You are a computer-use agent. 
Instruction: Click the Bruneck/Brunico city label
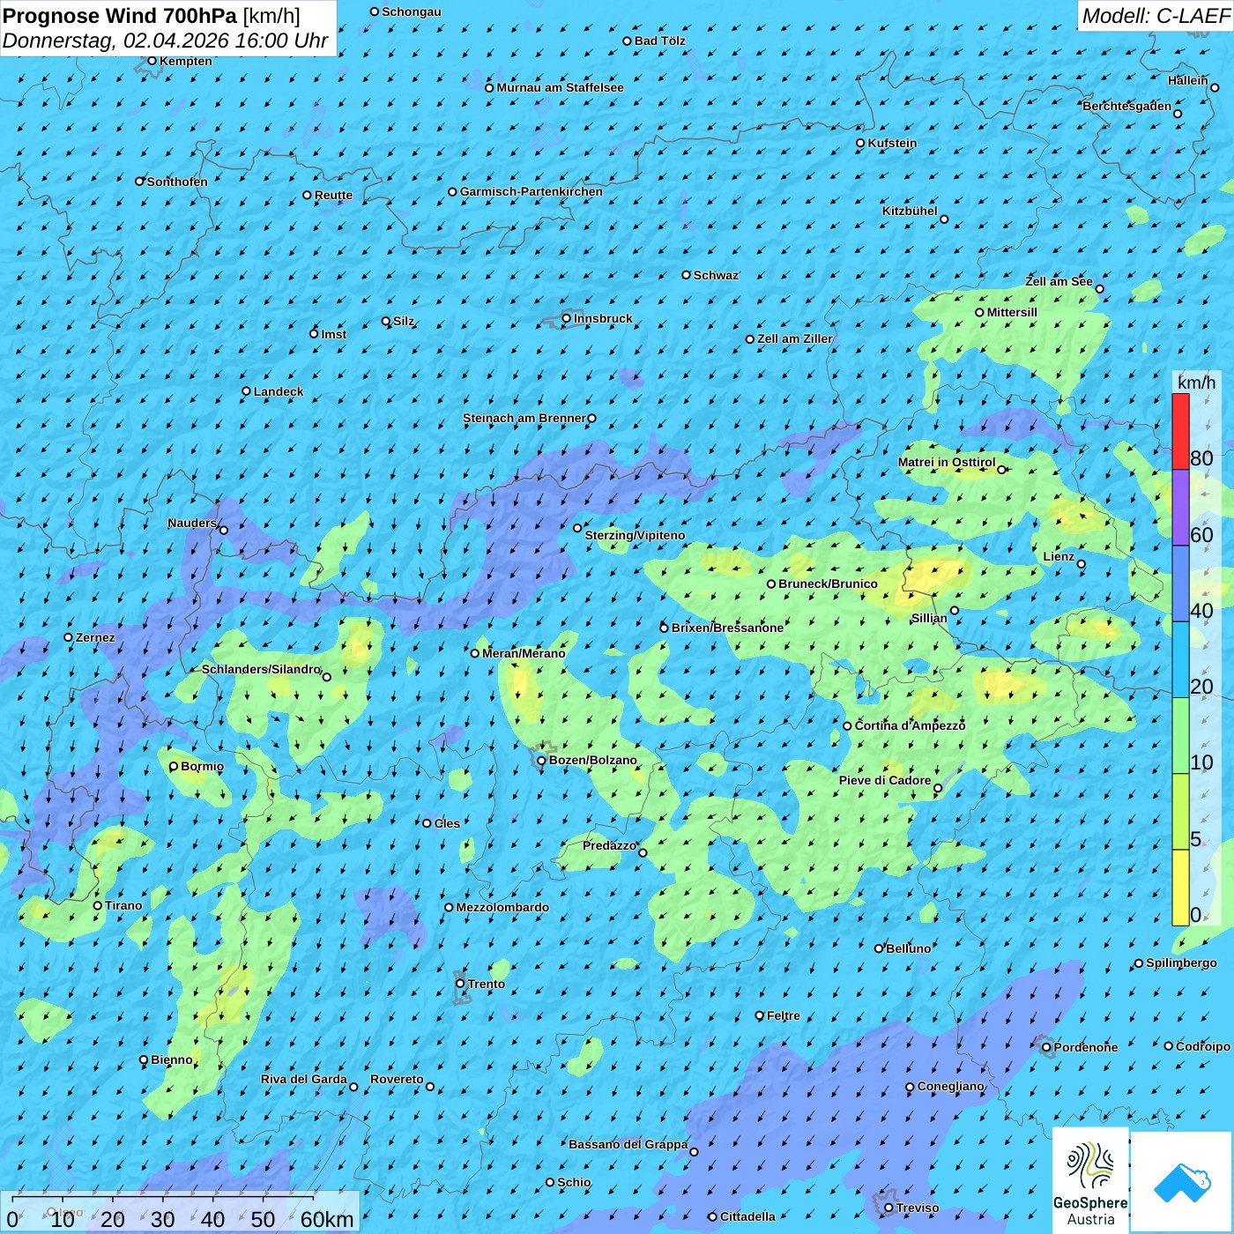point(828,584)
